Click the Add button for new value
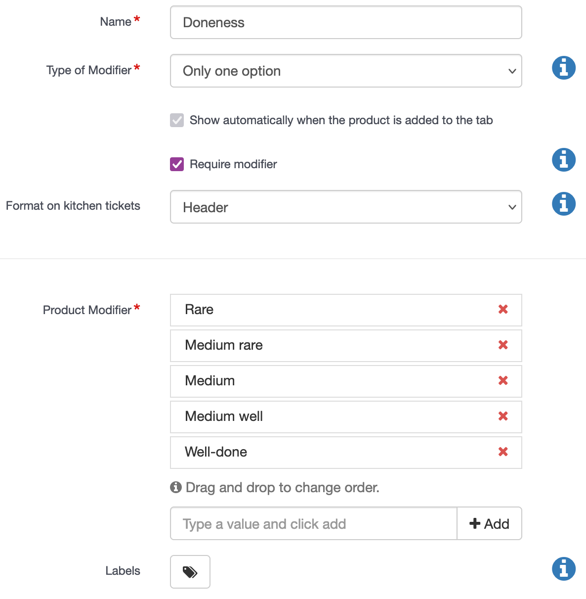Viewport: 586px width, 599px height. pyautogui.click(x=489, y=523)
